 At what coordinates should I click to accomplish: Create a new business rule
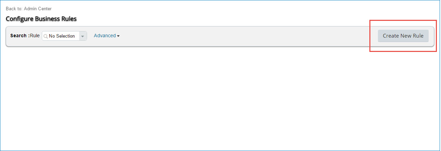point(403,36)
